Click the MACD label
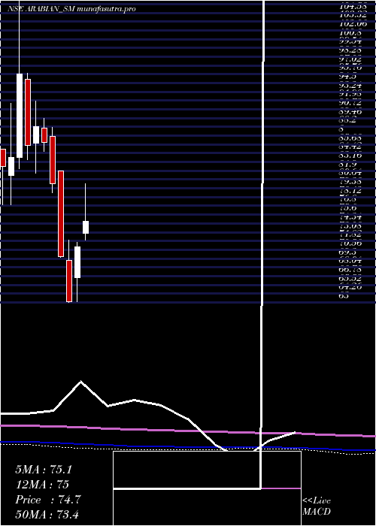376x526 pixels. click(317, 512)
